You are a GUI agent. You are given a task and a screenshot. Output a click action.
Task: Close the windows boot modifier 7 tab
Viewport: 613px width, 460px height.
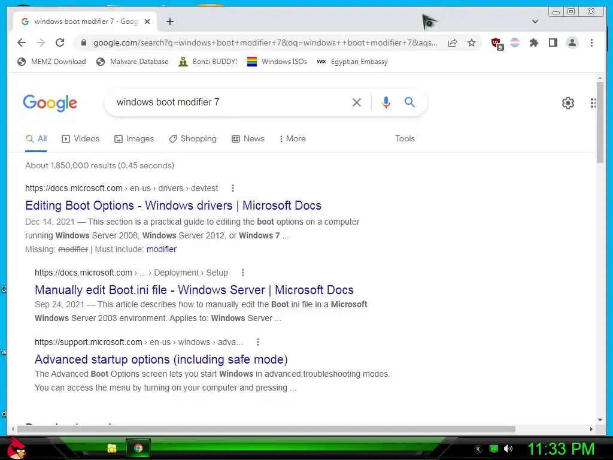coord(147,22)
